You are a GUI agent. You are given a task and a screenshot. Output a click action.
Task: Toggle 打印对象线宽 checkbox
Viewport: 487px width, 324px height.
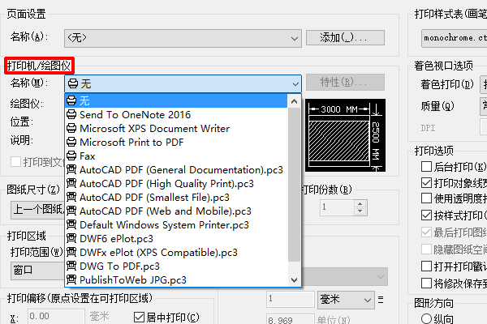tap(426, 183)
